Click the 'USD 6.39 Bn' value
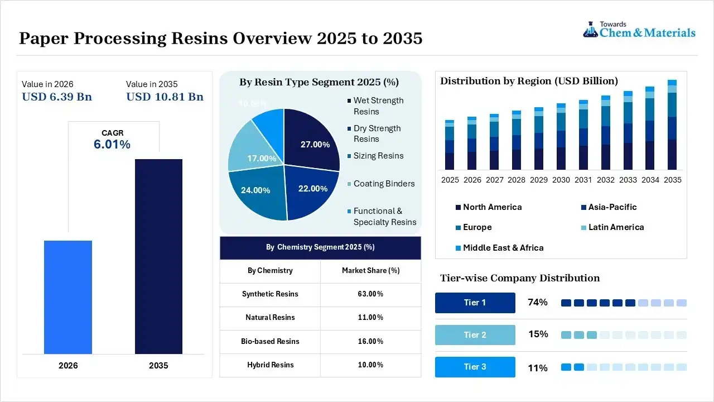 coord(57,97)
